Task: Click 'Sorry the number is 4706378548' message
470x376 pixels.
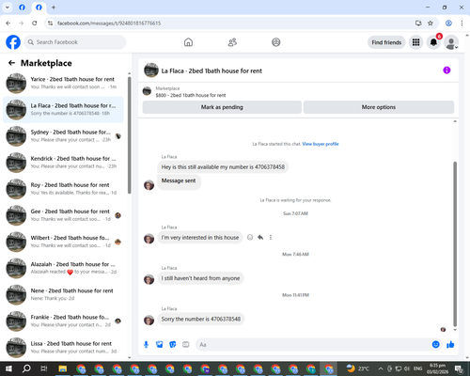Action: pos(201,319)
